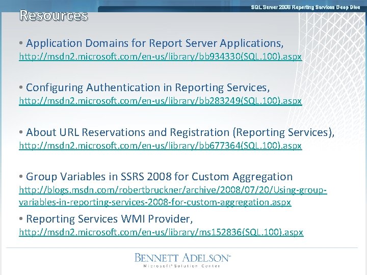Open the ms152836 WMI Provider link

pos(161,232)
